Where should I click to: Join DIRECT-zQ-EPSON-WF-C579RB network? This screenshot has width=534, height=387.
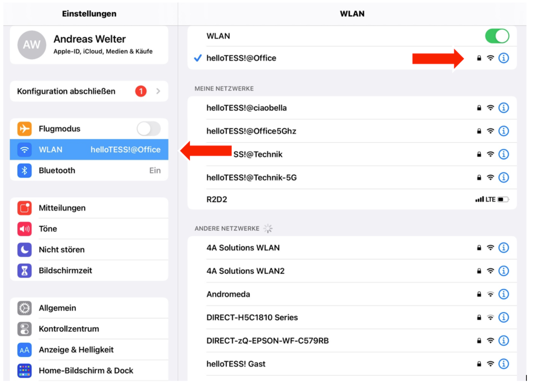tap(352, 340)
